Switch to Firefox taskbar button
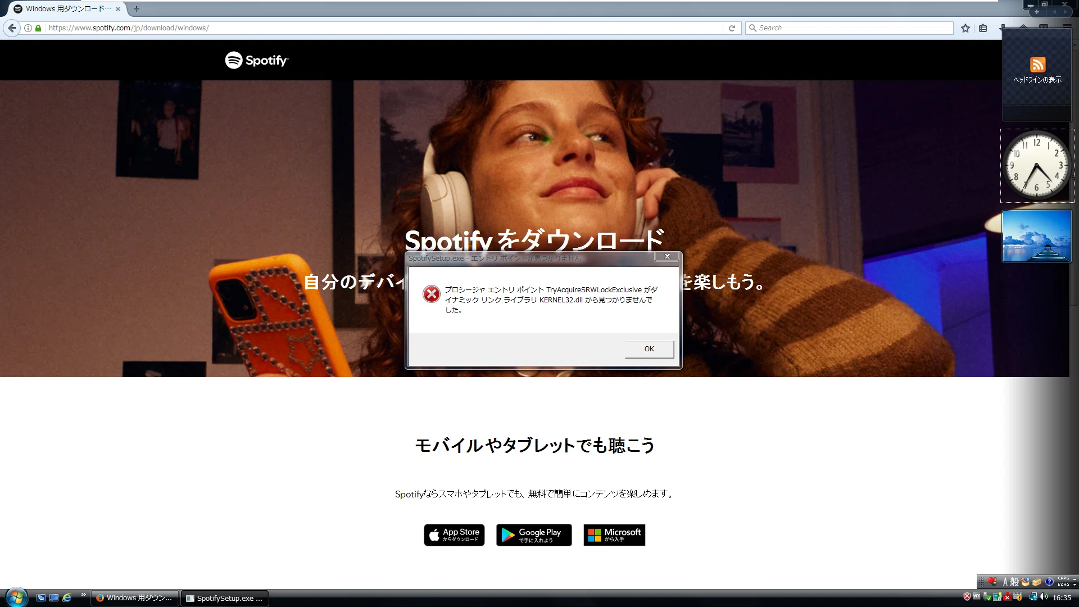This screenshot has width=1079, height=607. (x=135, y=598)
